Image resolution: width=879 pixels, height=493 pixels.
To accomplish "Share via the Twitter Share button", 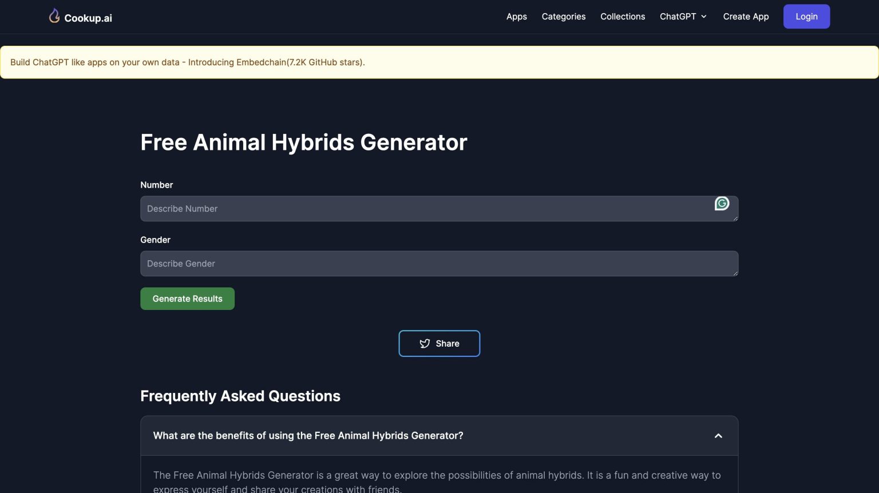I will (x=439, y=343).
